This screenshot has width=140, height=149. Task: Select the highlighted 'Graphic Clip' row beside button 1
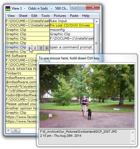[16, 47]
